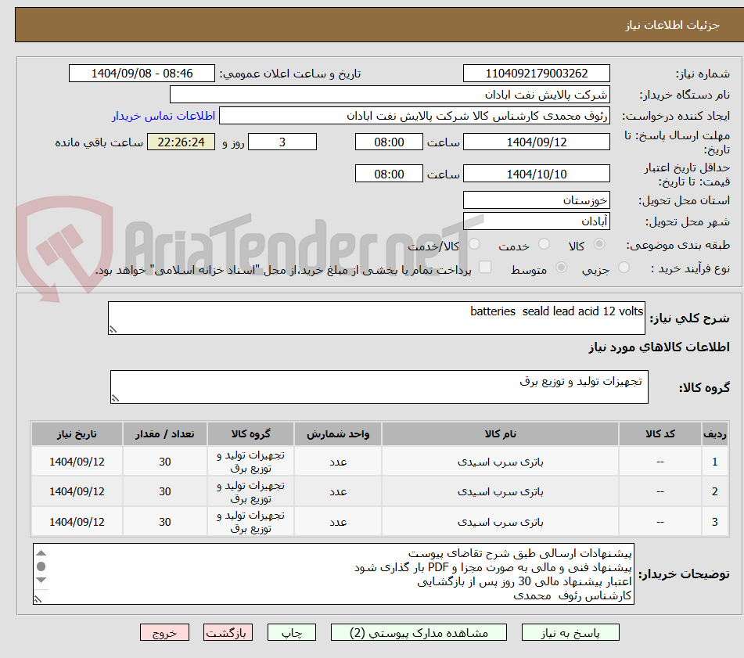This screenshot has height=658, width=744.
Task: Click date 1404/09/12 in row 1
Action: click(77, 462)
